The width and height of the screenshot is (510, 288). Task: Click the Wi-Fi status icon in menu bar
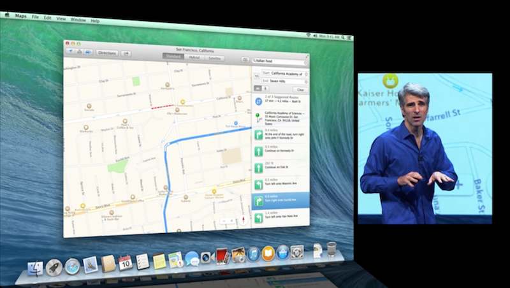click(x=308, y=35)
